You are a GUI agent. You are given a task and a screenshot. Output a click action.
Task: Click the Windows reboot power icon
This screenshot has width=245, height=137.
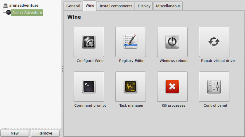click(x=172, y=42)
